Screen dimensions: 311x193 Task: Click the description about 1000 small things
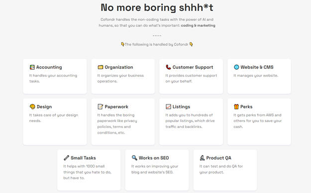[x=87, y=172]
